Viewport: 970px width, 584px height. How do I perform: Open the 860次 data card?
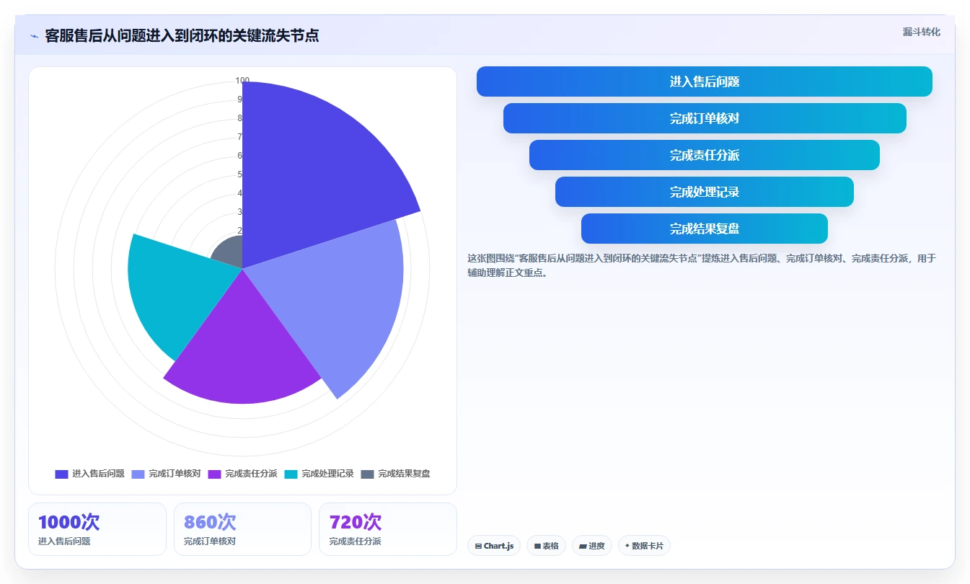pyautogui.click(x=242, y=529)
